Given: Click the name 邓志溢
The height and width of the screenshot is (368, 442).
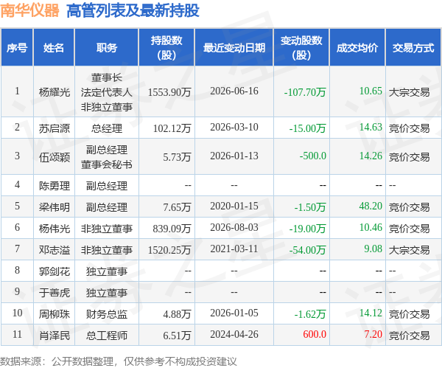Looking at the screenshot, I should (x=55, y=250).
